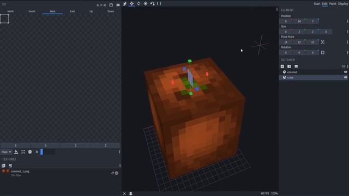
Task: Select the coconut_1.png texture
Action: pyautogui.click(x=60, y=173)
